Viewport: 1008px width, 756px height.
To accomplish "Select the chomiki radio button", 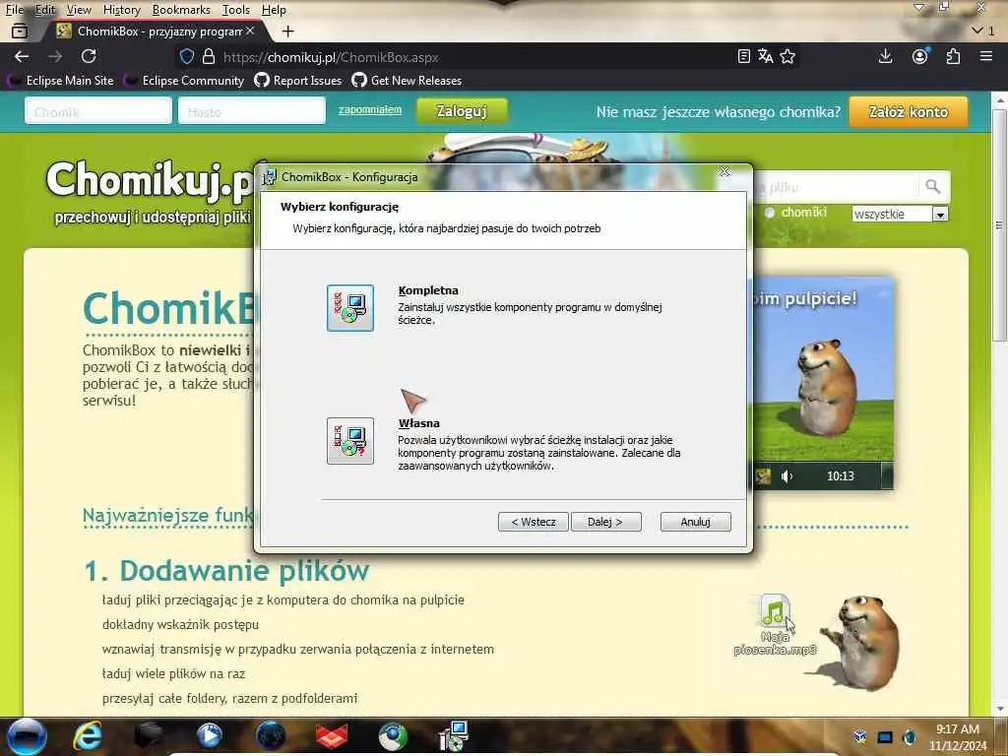I will coord(770,213).
